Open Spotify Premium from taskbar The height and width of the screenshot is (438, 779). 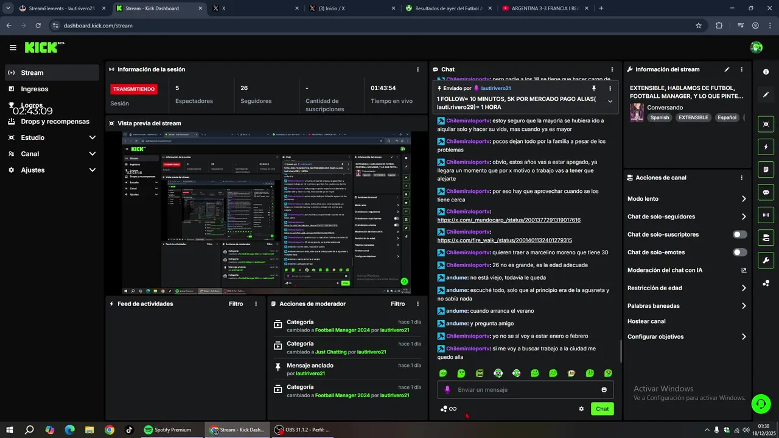click(168, 430)
